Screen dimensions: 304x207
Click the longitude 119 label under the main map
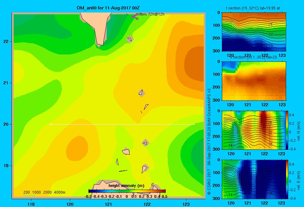click(x=31, y=204)
